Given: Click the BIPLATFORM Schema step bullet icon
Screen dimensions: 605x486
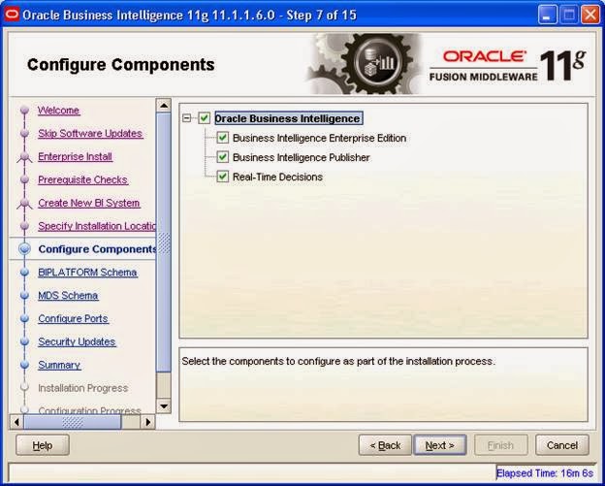Looking at the screenshot, I should 24,273.
